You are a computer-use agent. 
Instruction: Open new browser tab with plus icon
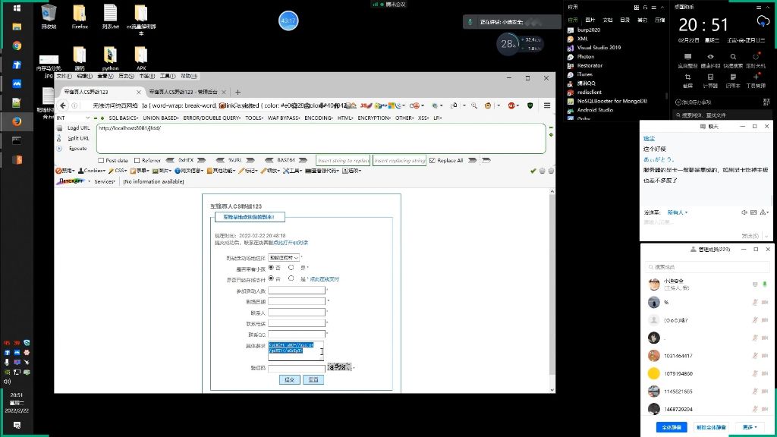coord(238,92)
